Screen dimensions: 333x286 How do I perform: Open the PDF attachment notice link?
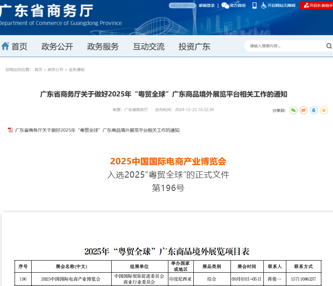tap(97, 130)
